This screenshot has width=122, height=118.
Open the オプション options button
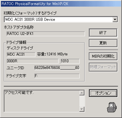(x=103, y=93)
